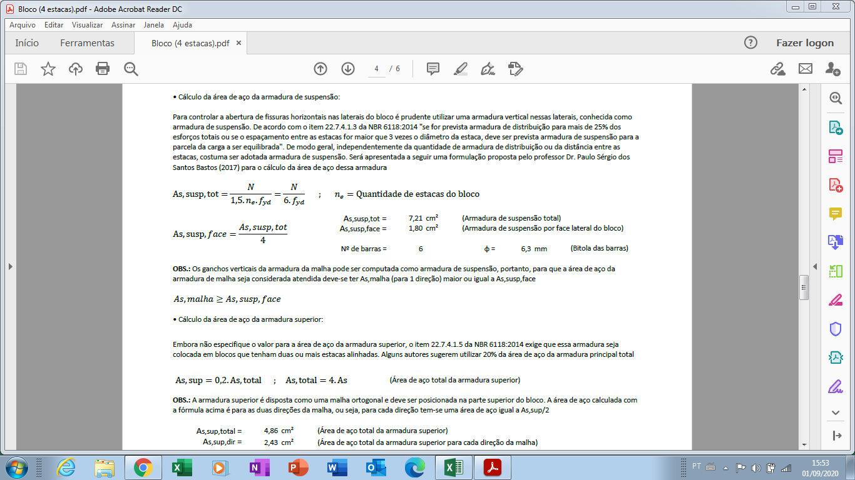Click the value 7,21 for As,susp,tot
Image resolution: width=855 pixels, height=480 pixels.
pos(416,218)
